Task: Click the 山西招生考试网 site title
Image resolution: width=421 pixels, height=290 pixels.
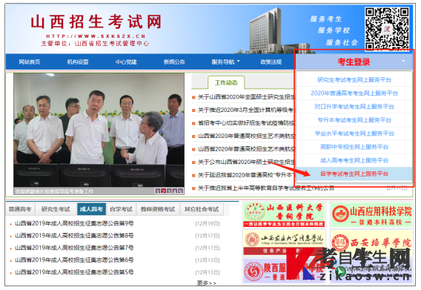Action: point(96,22)
